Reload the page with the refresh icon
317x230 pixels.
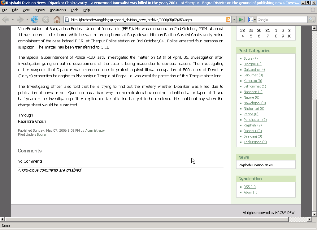35,19
